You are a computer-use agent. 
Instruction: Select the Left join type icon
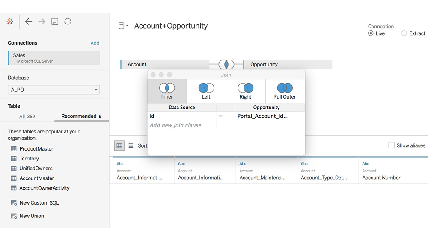[206, 91]
